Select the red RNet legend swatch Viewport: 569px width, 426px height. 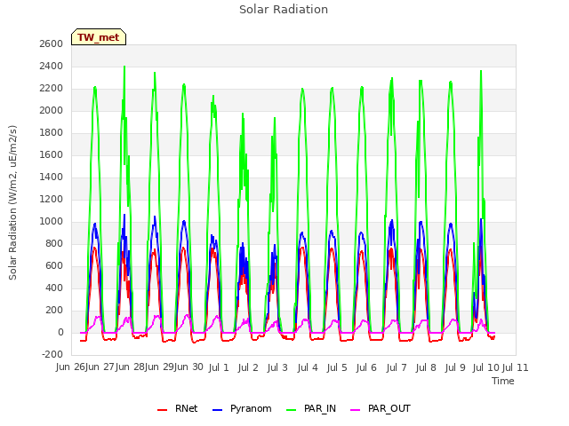(x=162, y=410)
